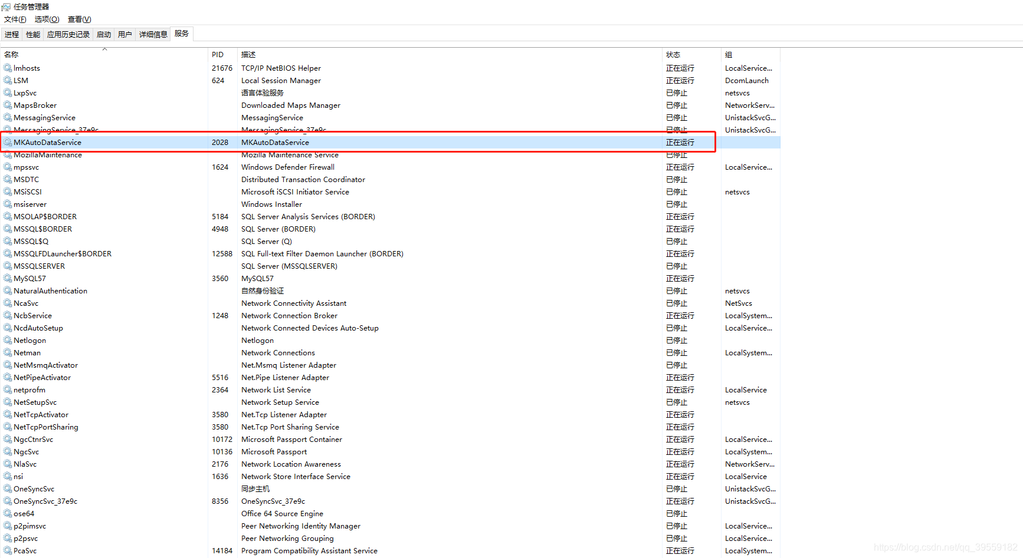Select the MessagingService service row
This screenshot has height=558, width=1023.
tap(391, 117)
